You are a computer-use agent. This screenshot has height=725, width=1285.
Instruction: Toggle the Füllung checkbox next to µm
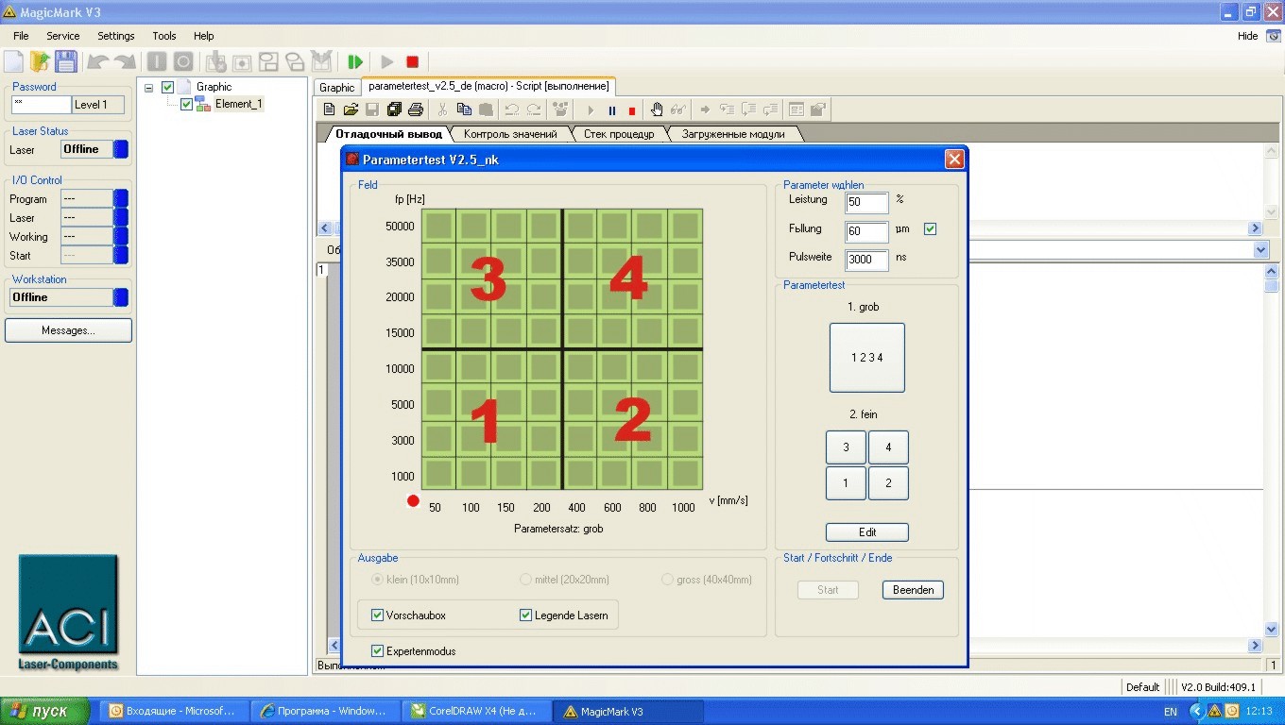[x=930, y=229]
